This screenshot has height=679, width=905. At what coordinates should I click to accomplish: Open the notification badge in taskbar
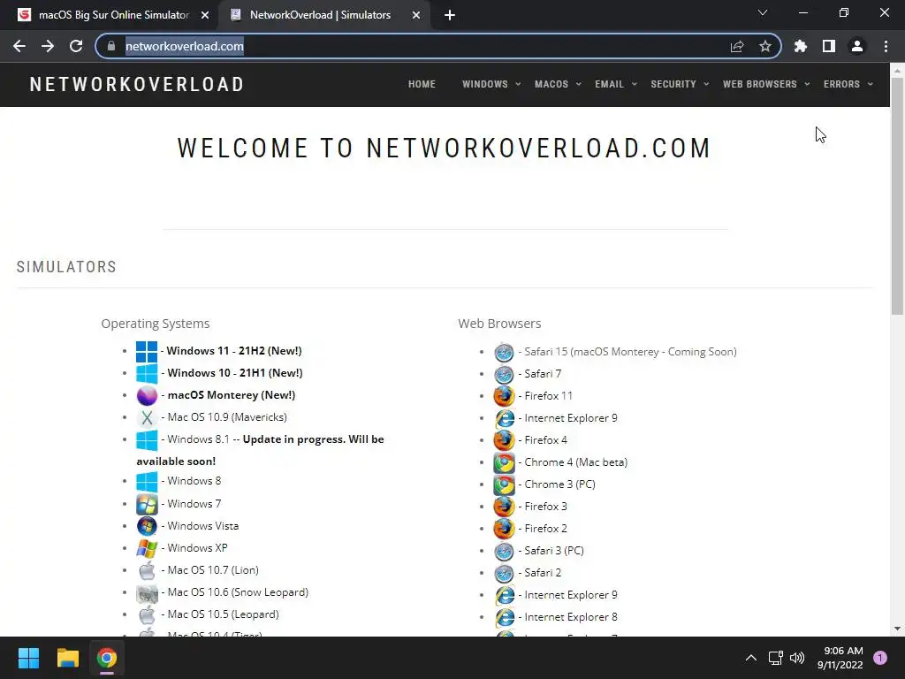click(880, 658)
